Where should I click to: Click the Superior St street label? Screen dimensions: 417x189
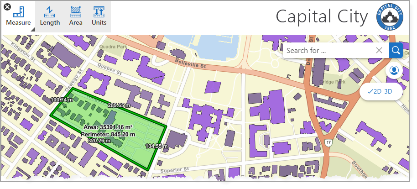175,170
